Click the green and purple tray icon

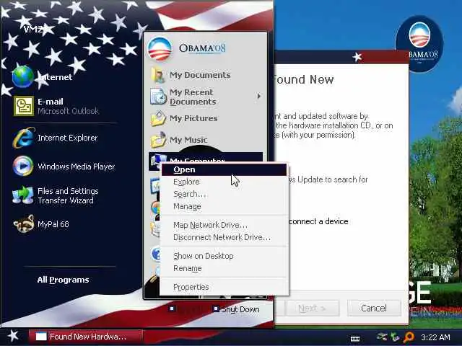[x=395, y=337]
